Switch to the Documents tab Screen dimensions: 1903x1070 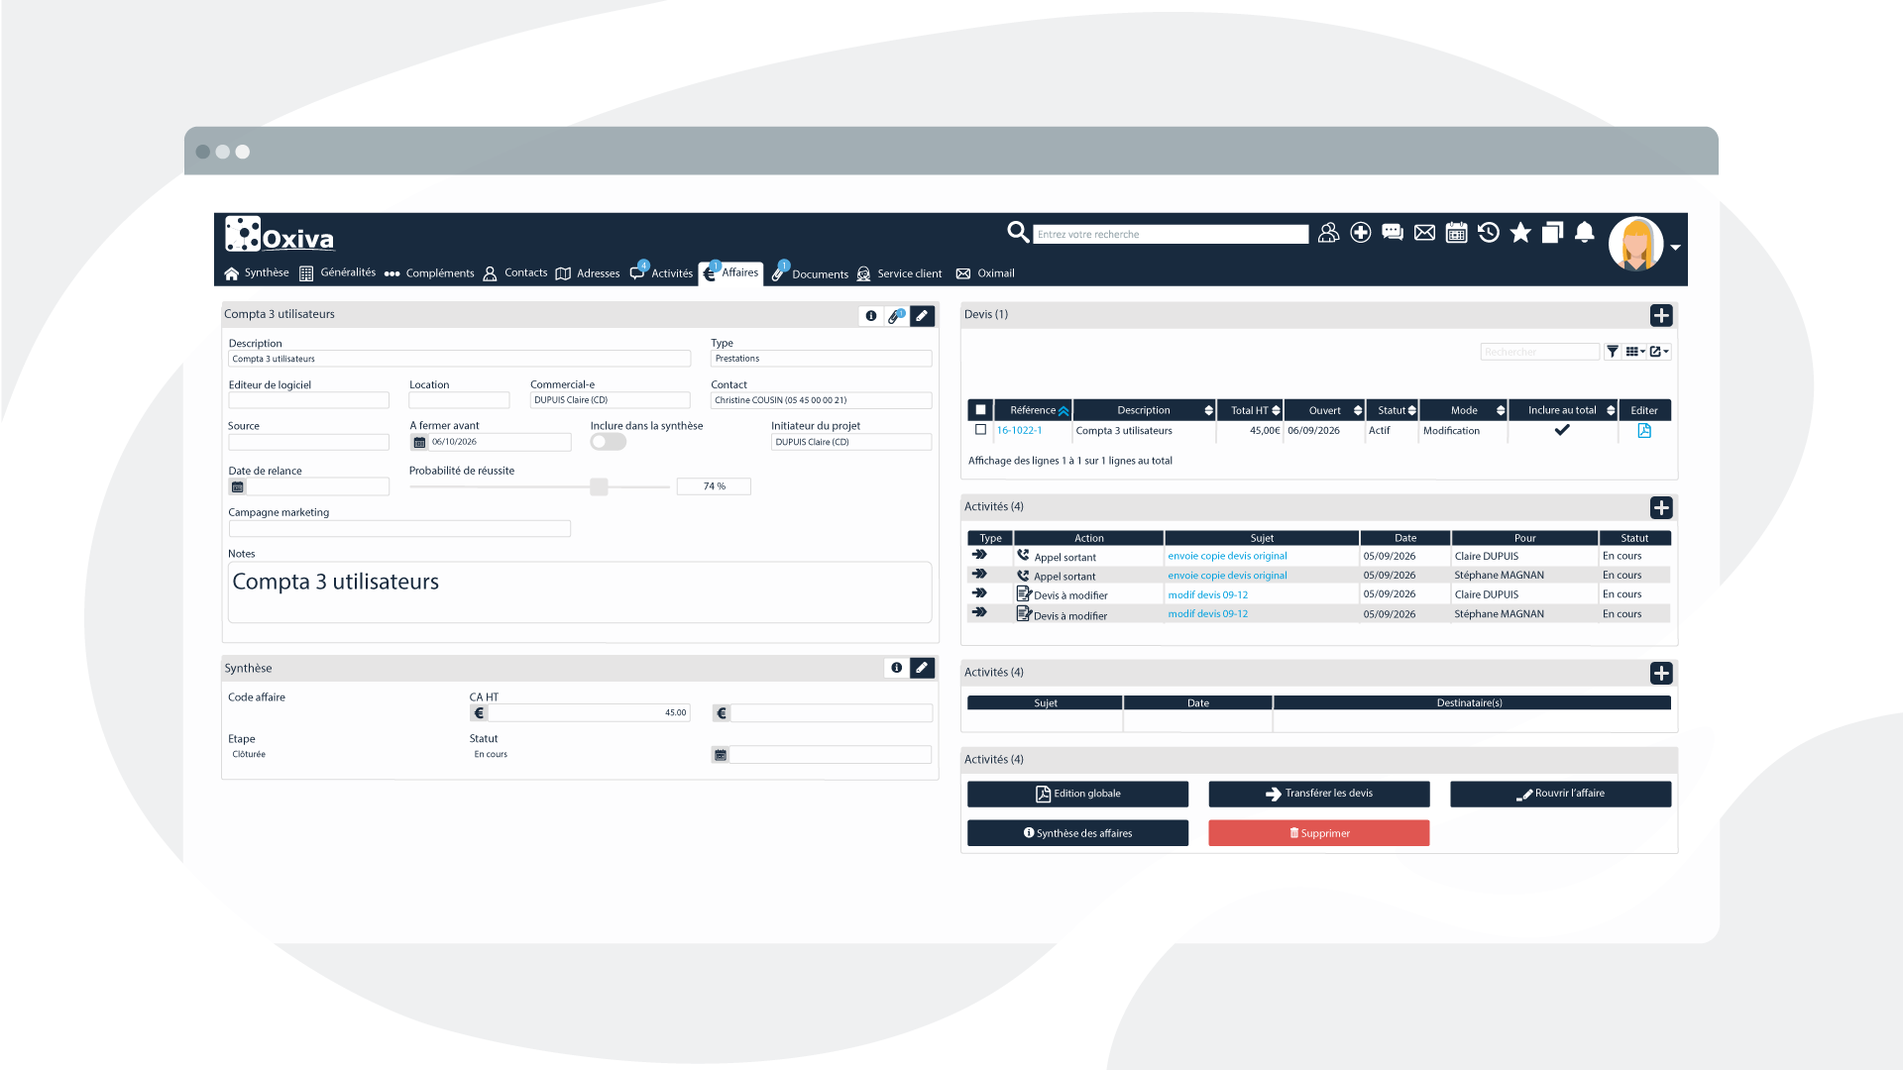click(819, 273)
